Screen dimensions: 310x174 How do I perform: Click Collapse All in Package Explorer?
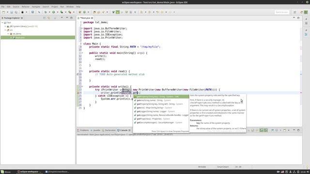click(x=44, y=18)
